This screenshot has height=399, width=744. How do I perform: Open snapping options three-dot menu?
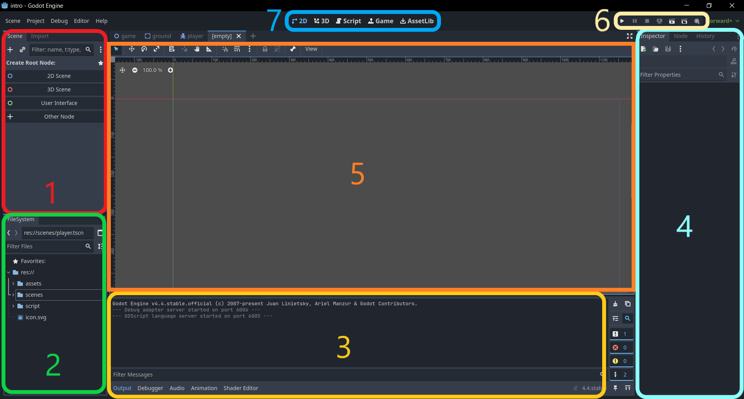(250, 49)
